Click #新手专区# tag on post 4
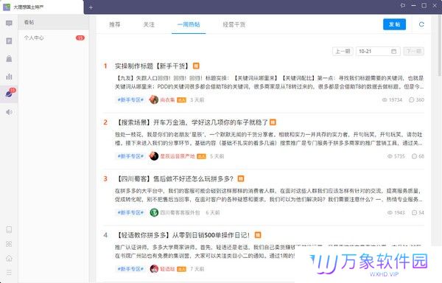This screenshot has width=442, height=283. [130, 269]
